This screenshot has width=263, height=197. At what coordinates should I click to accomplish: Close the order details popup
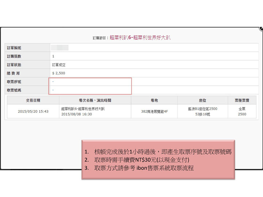(x=261, y=28)
